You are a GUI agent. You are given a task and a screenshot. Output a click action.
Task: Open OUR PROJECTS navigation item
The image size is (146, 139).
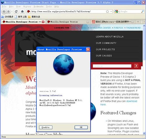(105, 50)
